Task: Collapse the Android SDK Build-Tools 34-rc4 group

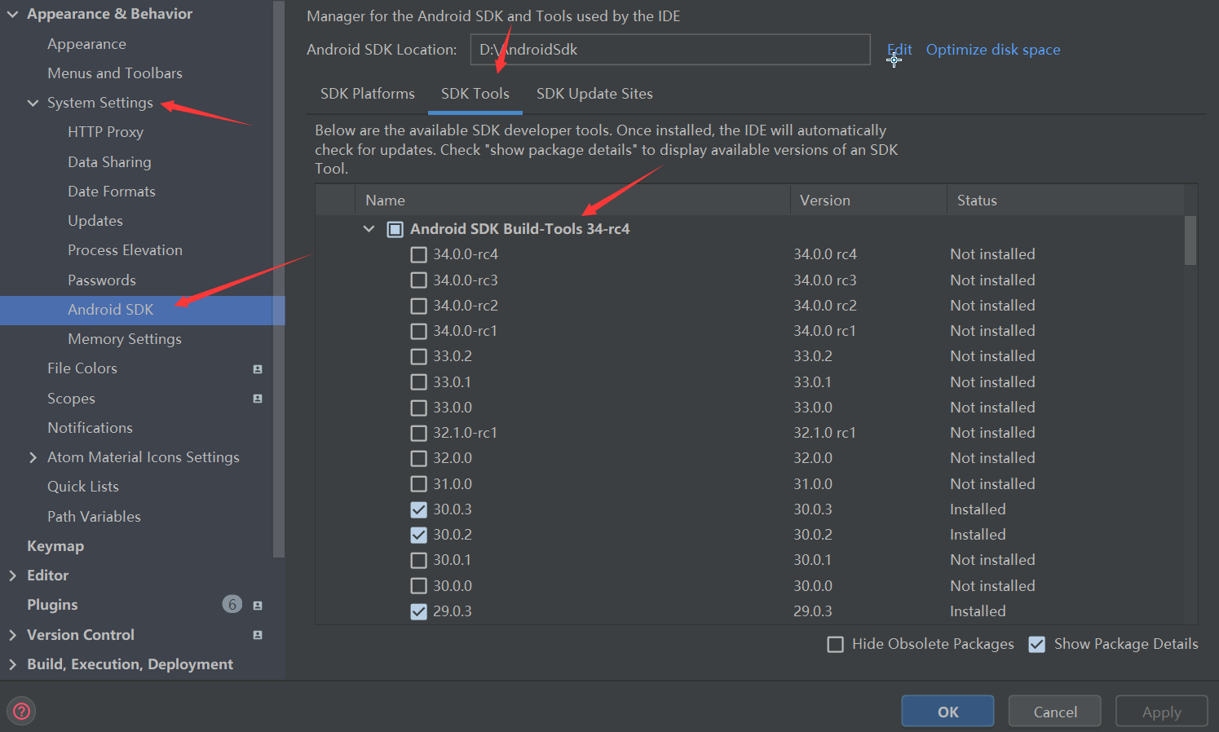Action: point(369,229)
